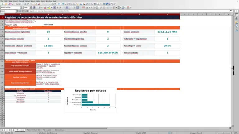The image size is (239, 134).
Task: Open the font color dropdown arrow
Action: 47,7
